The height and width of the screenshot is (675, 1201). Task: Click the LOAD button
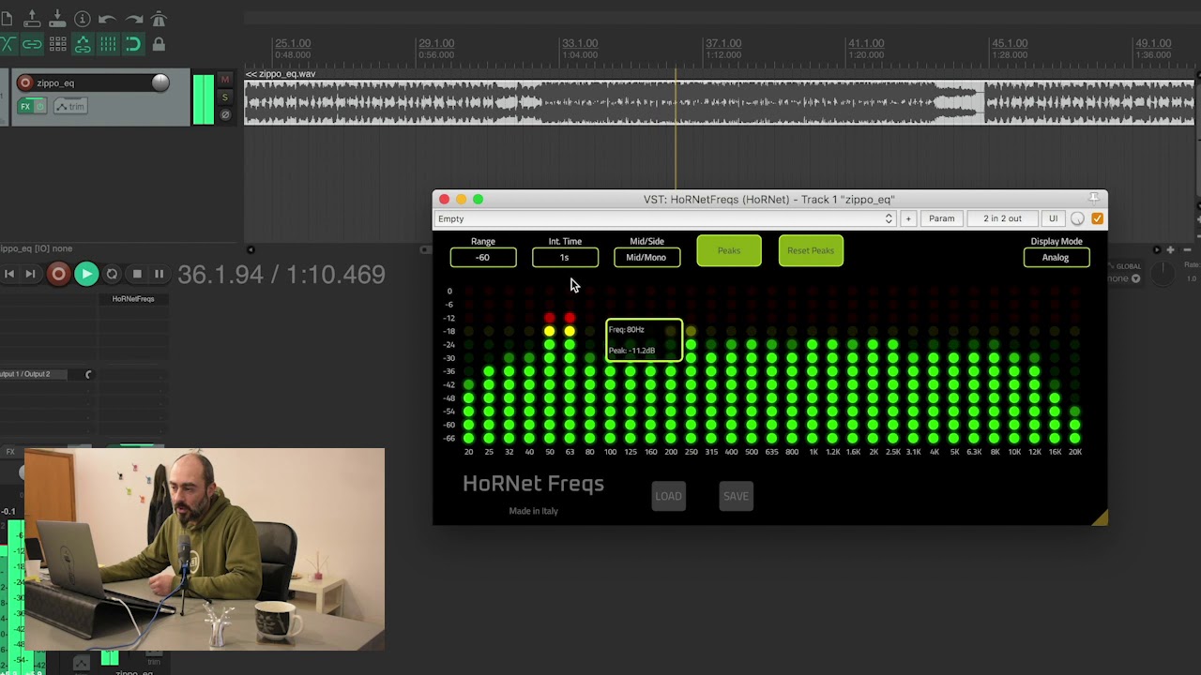pos(668,496)
